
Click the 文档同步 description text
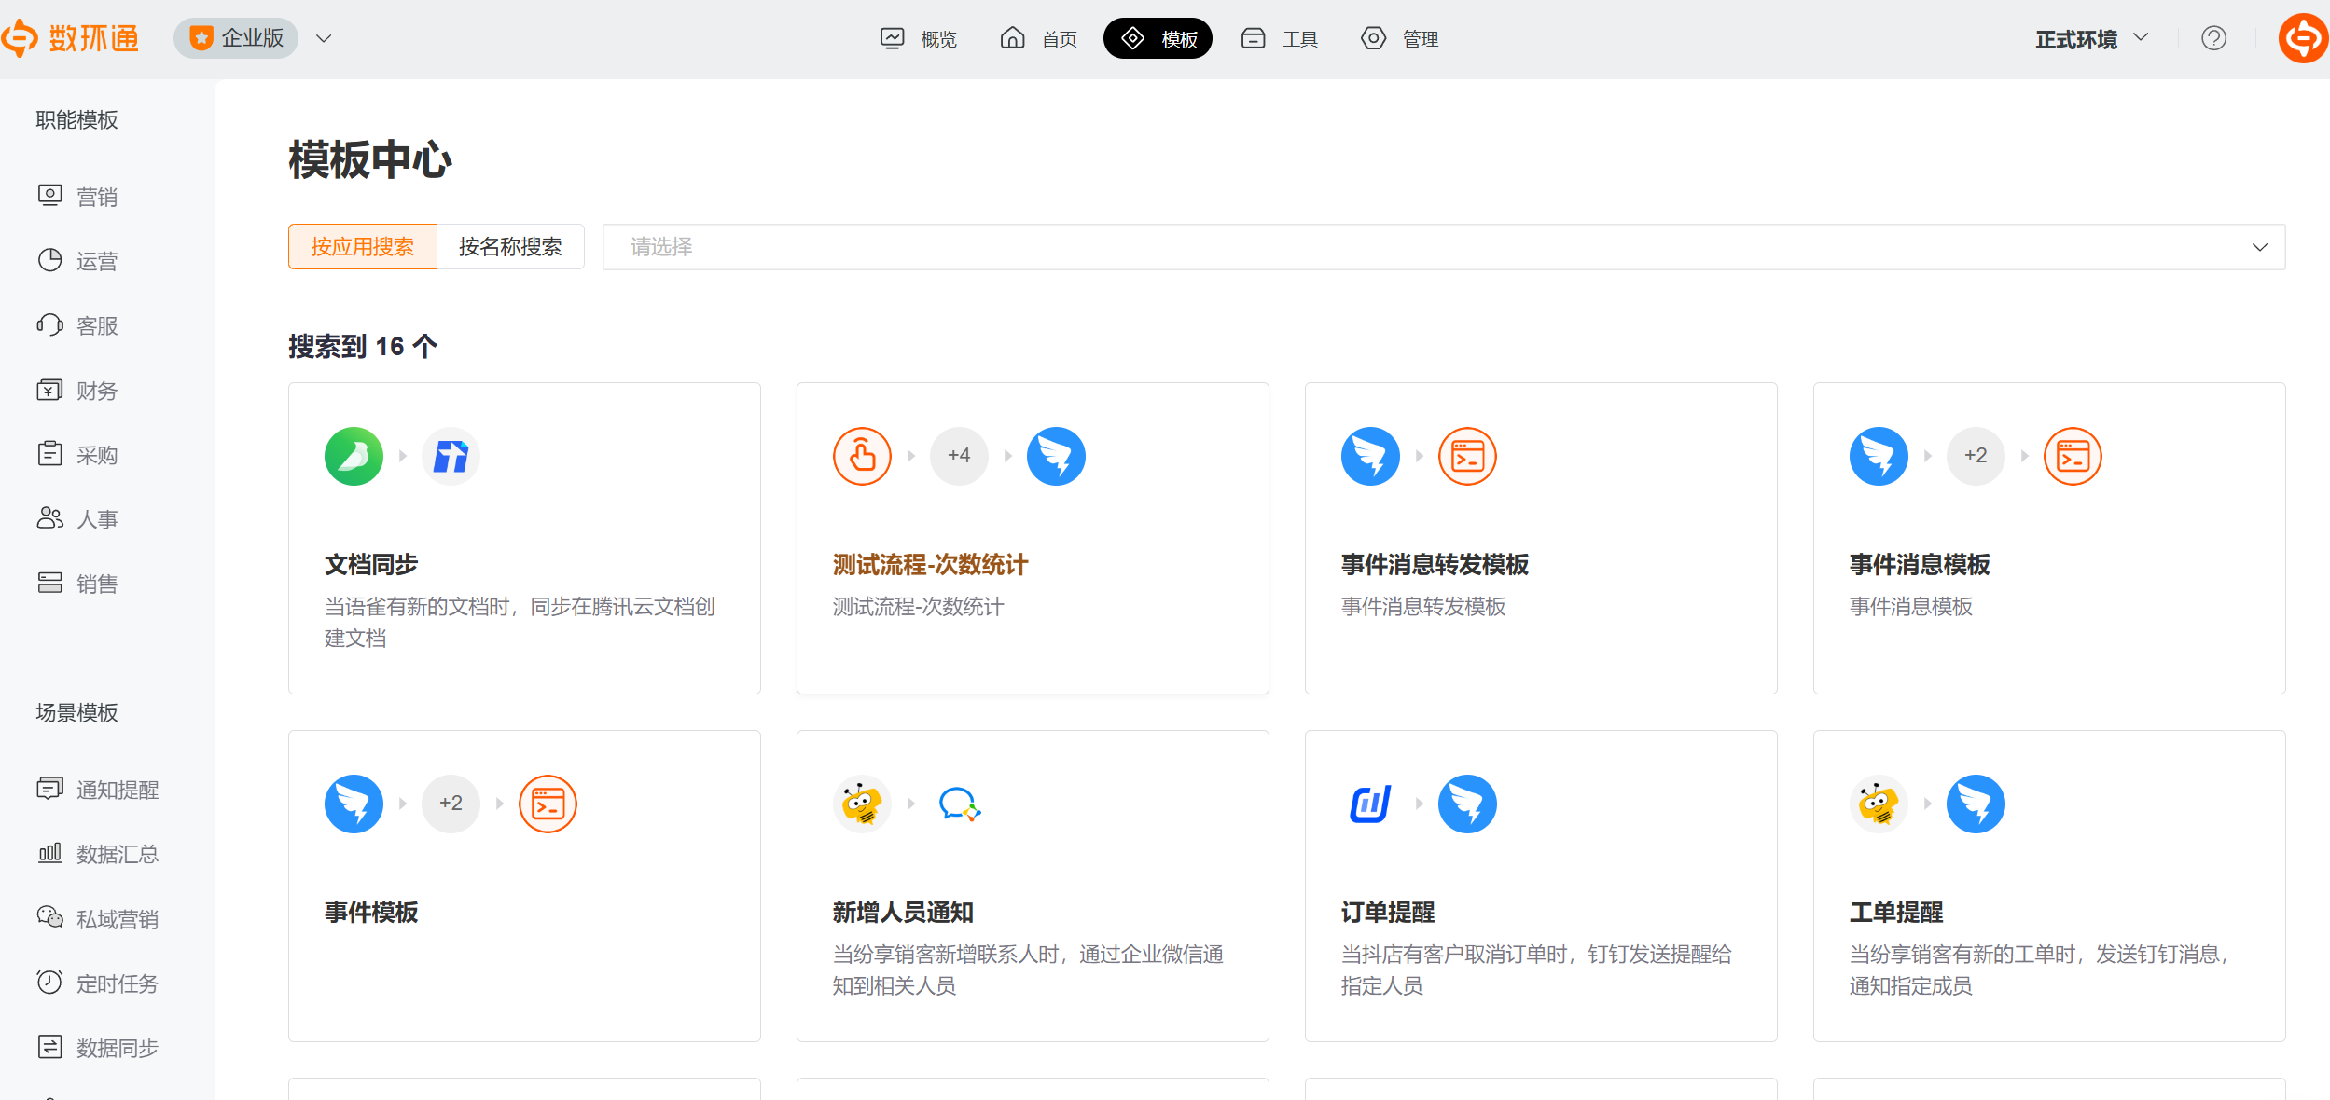coord(520,623)
